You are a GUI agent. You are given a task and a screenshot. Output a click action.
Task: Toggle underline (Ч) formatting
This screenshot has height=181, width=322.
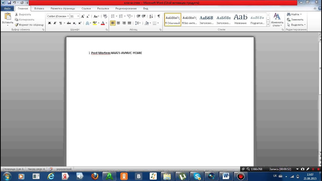click(x=60, y=23)
